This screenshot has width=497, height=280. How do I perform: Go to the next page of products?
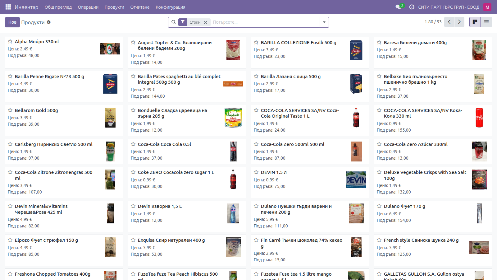point(459,22)
